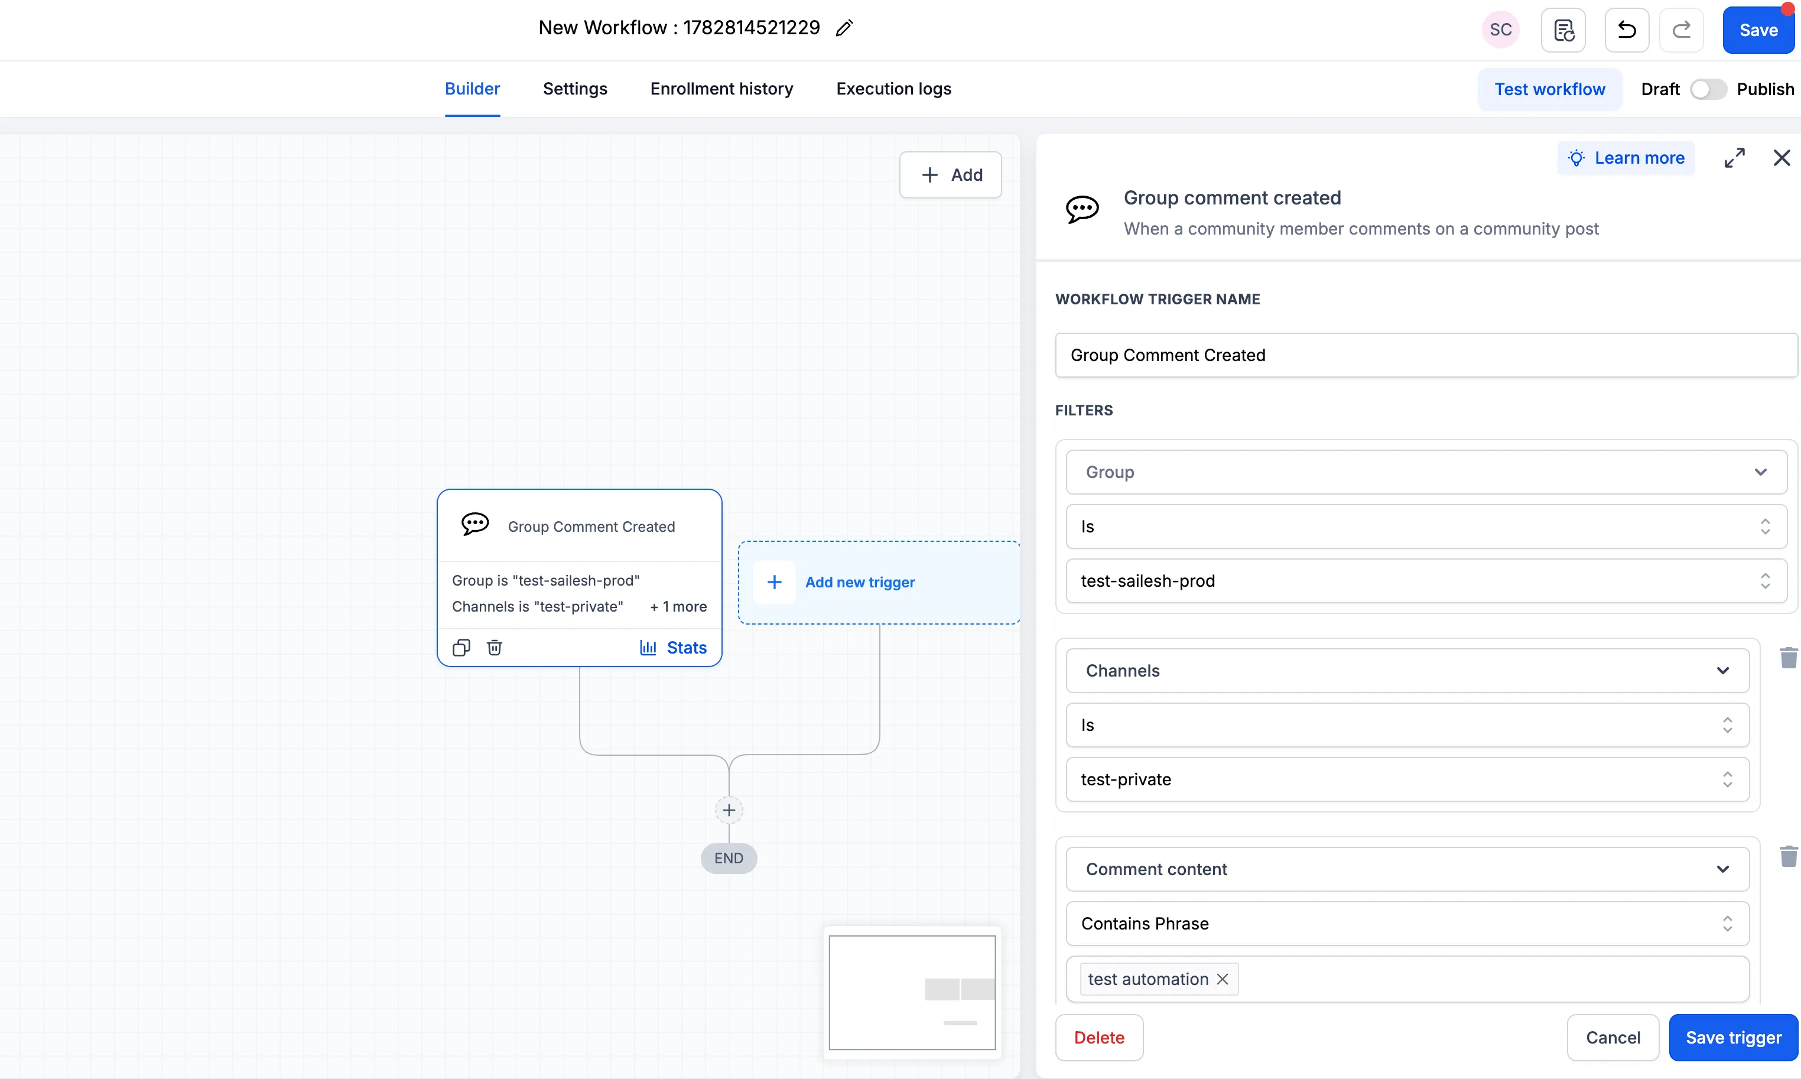The width and height of the screenshot is (1801, 1079).
Task: Duplicate the Group Comment Created trigger
Action: [461, 647]
